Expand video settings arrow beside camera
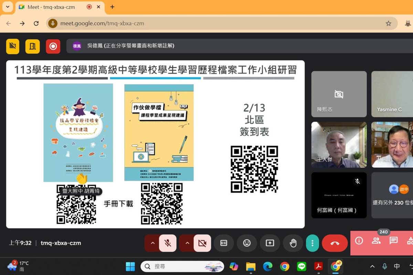The image size is (413, 275). 187,243
